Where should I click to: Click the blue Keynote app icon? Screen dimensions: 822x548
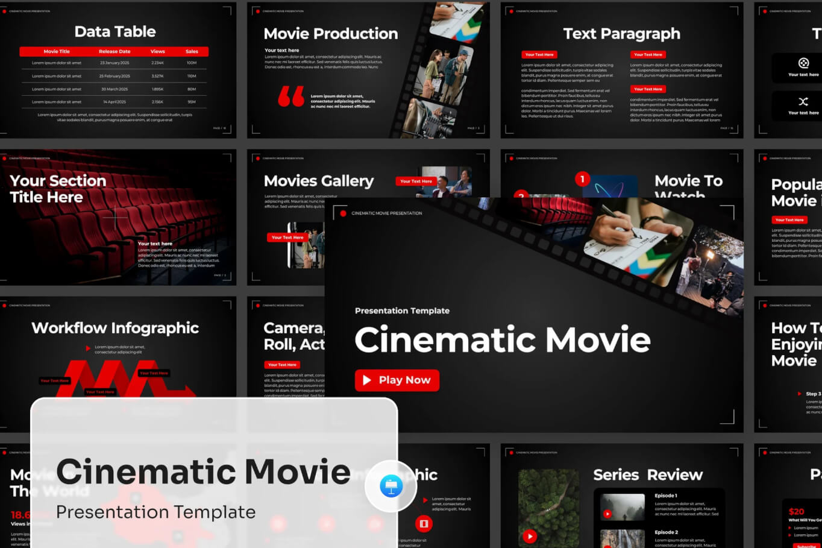pos(391,486)
